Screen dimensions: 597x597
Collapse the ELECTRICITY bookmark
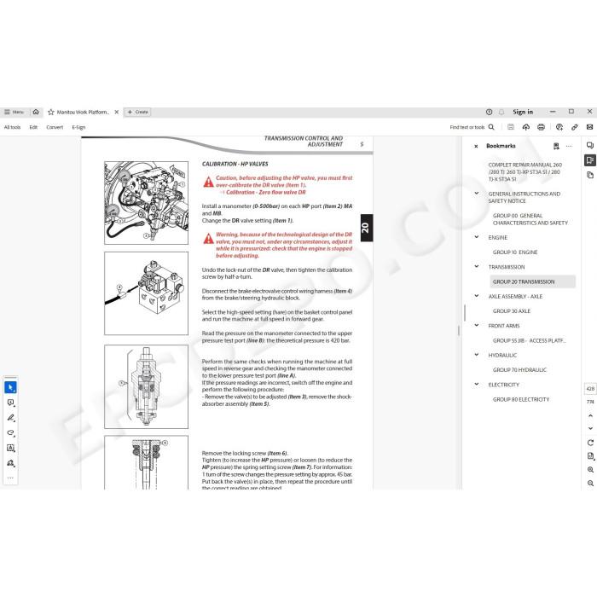(x=476, y=384)
